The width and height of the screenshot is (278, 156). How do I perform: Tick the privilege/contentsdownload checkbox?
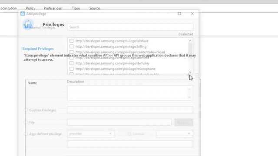(x=71, y=52)
